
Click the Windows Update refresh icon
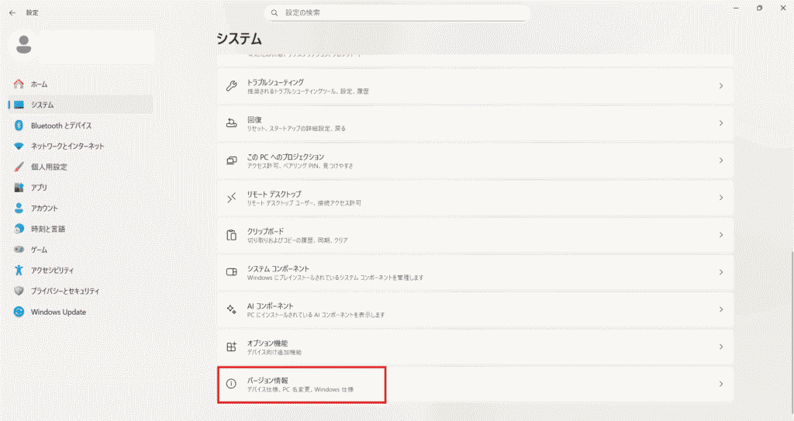[19, 312]
